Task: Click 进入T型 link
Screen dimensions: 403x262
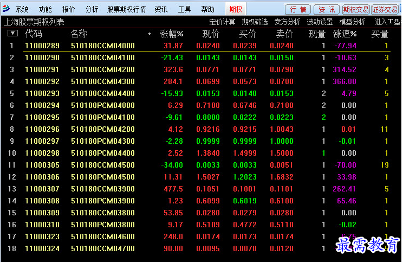Action: pyautogui.click(x=388, y=22)
